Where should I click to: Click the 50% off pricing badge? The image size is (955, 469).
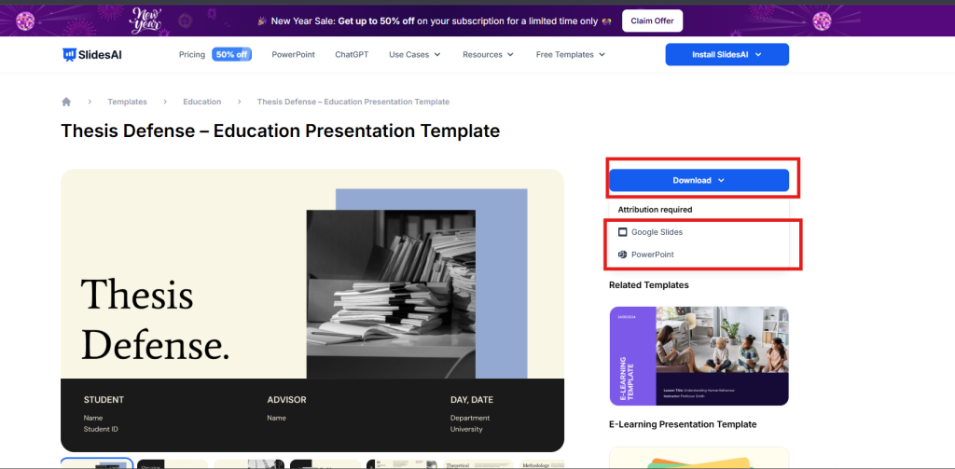tap(231, 55)
